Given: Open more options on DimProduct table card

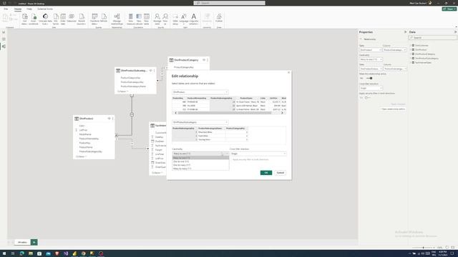Looking at the screenshot, I should (x=113, y=119).
